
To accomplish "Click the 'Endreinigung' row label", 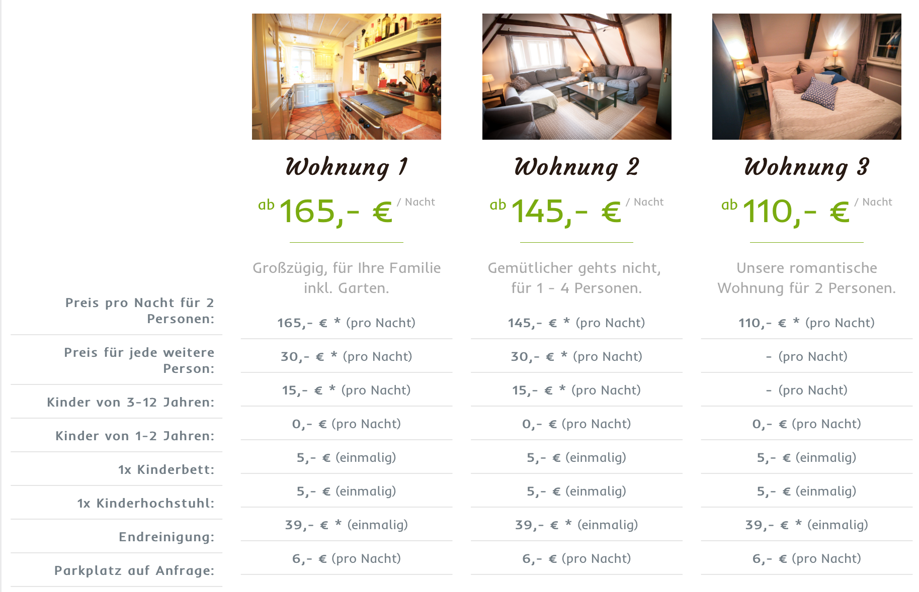I will [x=166, y=537].
